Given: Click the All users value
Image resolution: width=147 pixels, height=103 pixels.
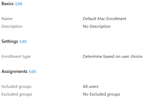Looking at the screenshot, I should tap(91, 87).
